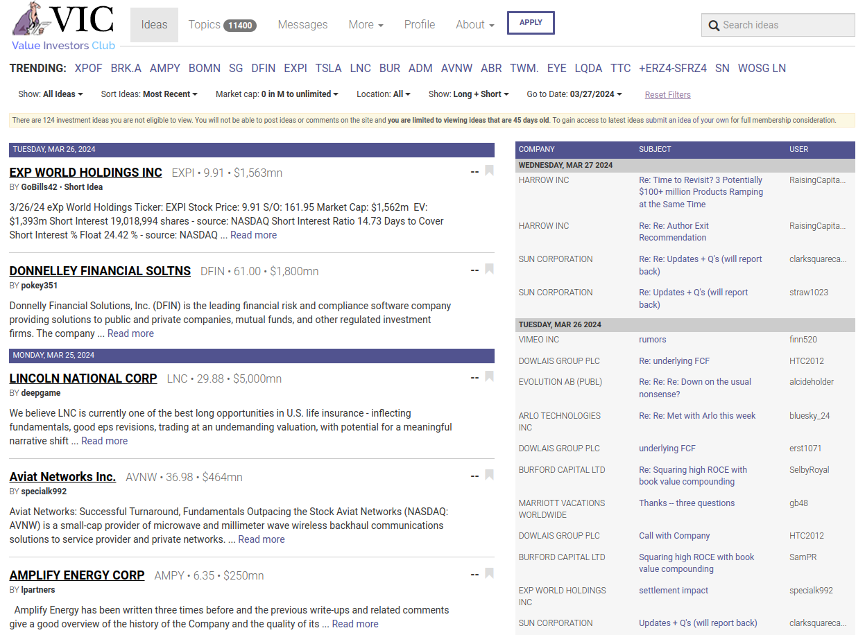Open 'settlement impact' message
The height and width of the screenshot is (635, 865).
[x=674, y=591]
